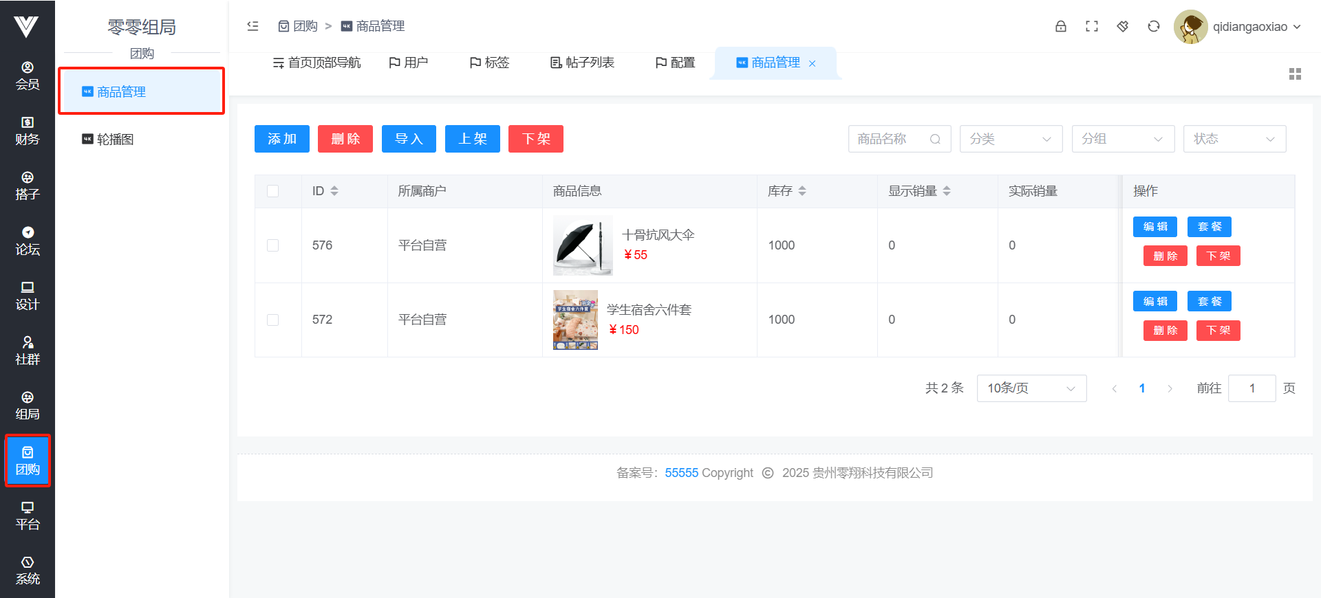Go to 财务 section in sidebar
The image size is (1321, 598).
[28, 131]
